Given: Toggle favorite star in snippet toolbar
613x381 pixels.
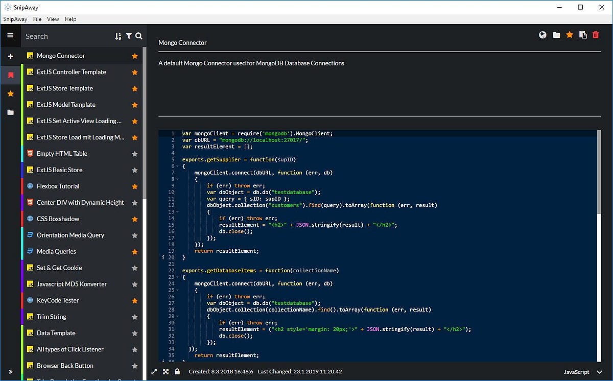Looking at the screenshot, I should [570, 35].
